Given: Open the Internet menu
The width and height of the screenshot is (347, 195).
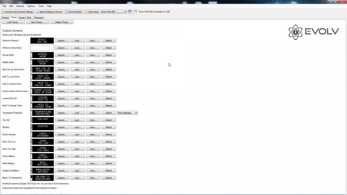Looking at the screenshot, I should point(20,6).
